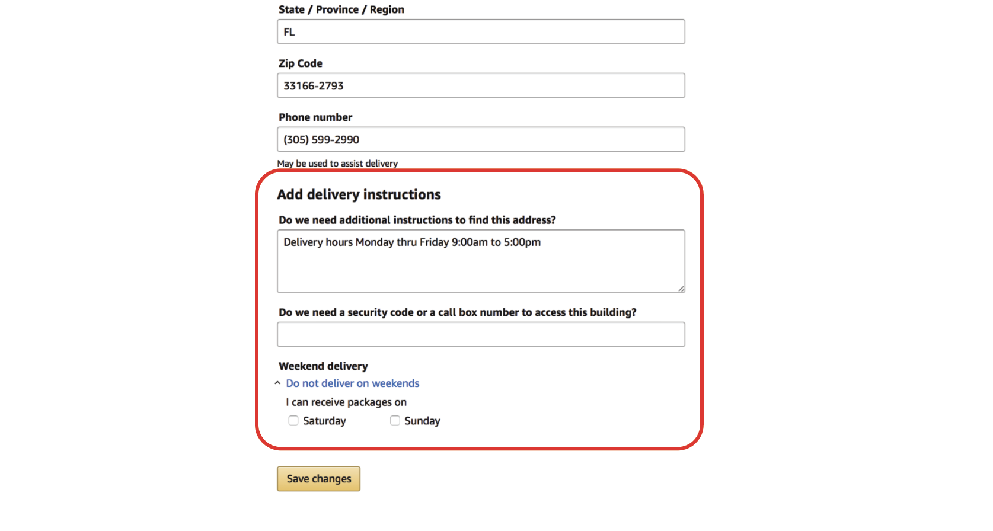Select the Phone number input box

click(481, 139)
